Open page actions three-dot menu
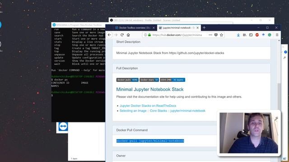This screenshot has width=289, height=162. [210, 35]
